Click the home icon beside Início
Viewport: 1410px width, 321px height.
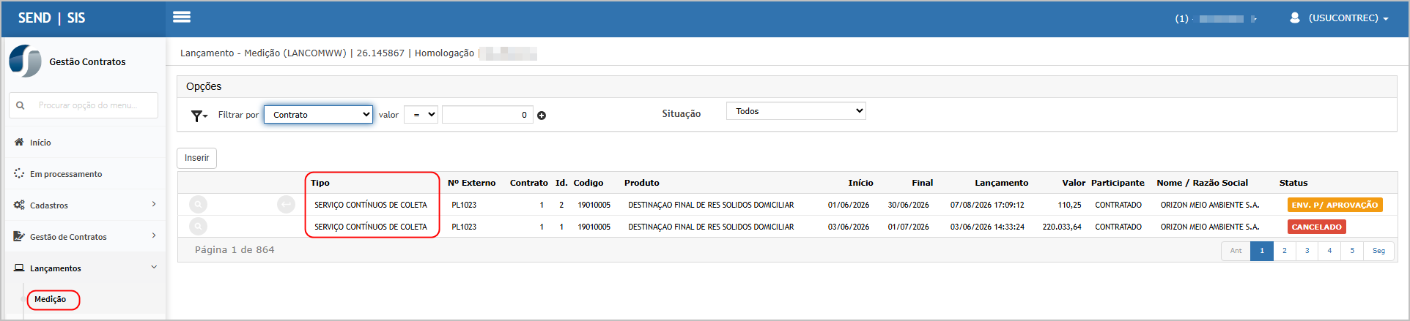[19, 142]
